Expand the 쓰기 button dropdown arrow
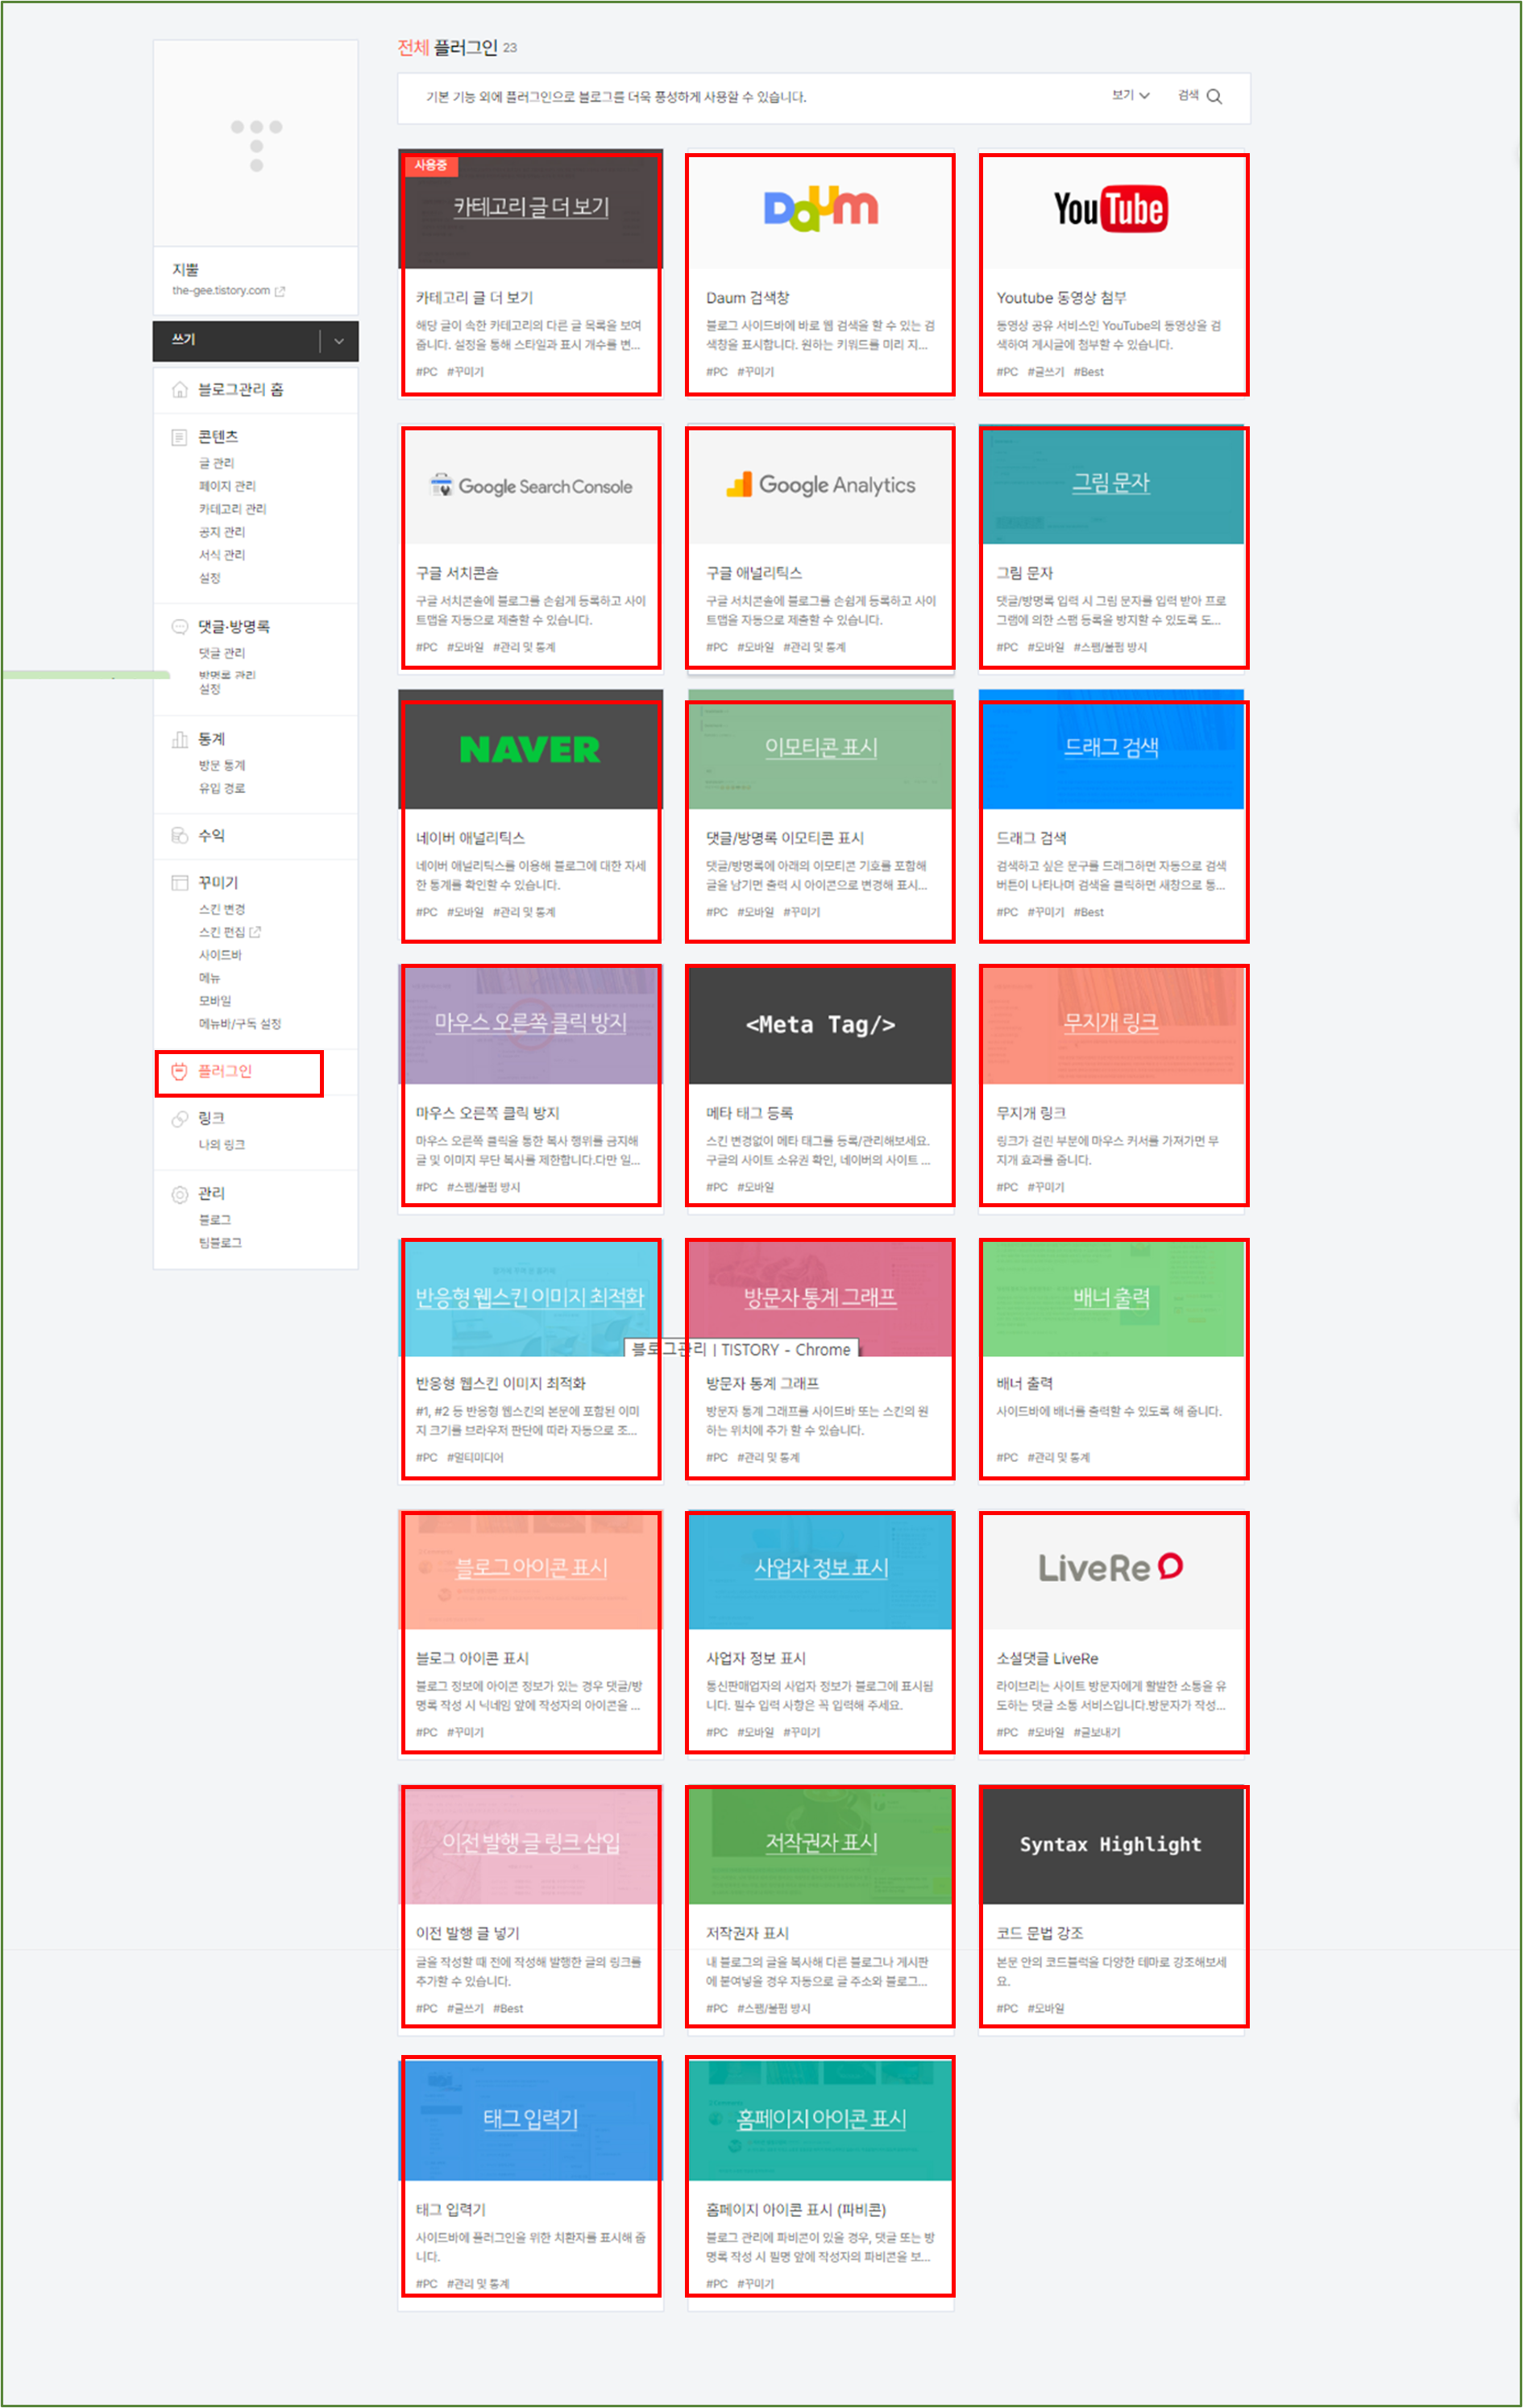The width and height of the screenshot is (1523, 2408). click(x=339, y=341)
